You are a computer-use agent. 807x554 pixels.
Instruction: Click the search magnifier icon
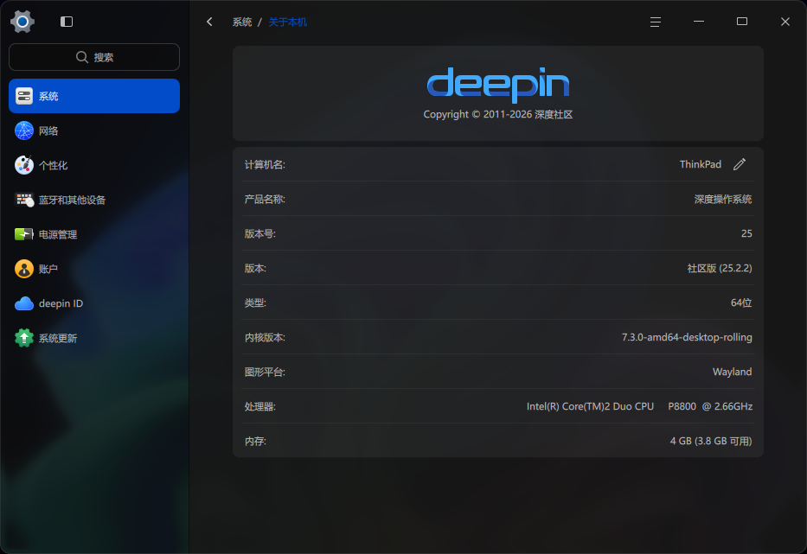tap(82, 57)
